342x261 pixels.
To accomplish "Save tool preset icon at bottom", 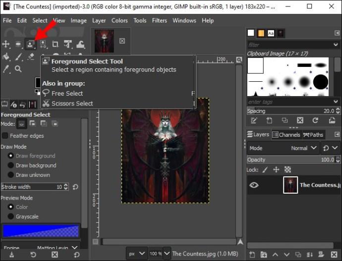I will point(12,255).
